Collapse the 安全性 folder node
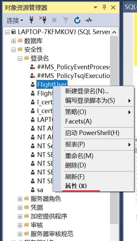 [14, 50]
